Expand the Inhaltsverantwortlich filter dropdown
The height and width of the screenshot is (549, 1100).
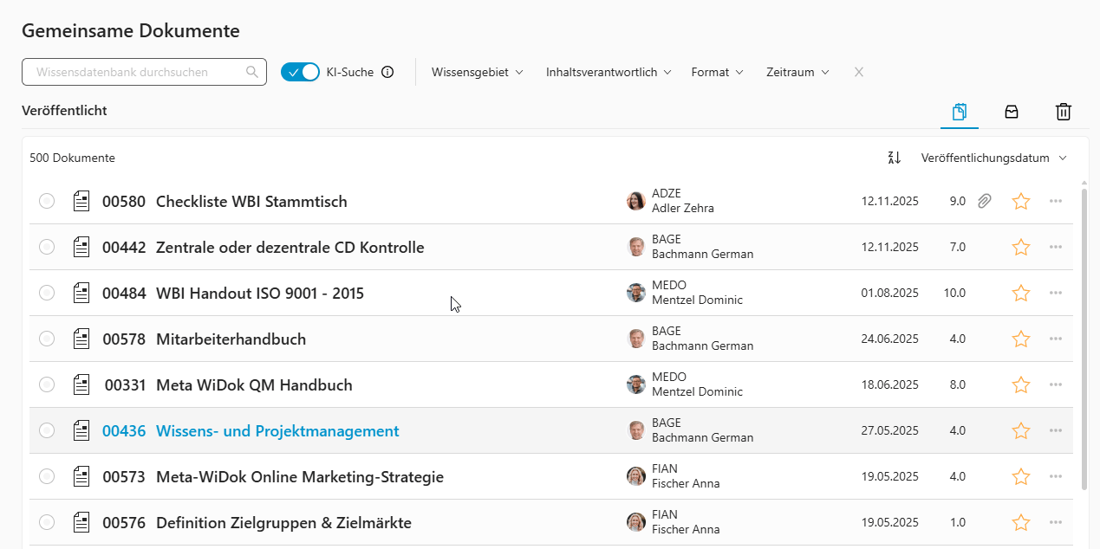click(609, 72)
